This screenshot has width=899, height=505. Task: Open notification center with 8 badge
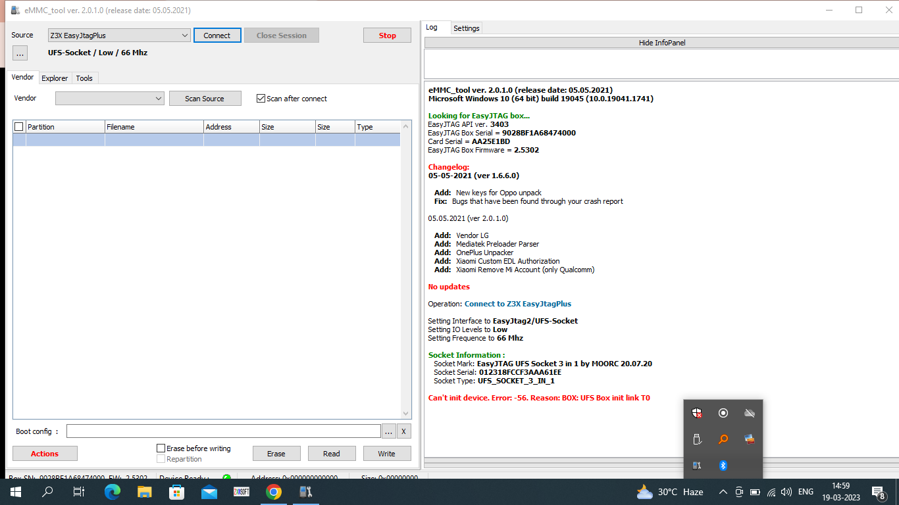(x=877, y=492)
